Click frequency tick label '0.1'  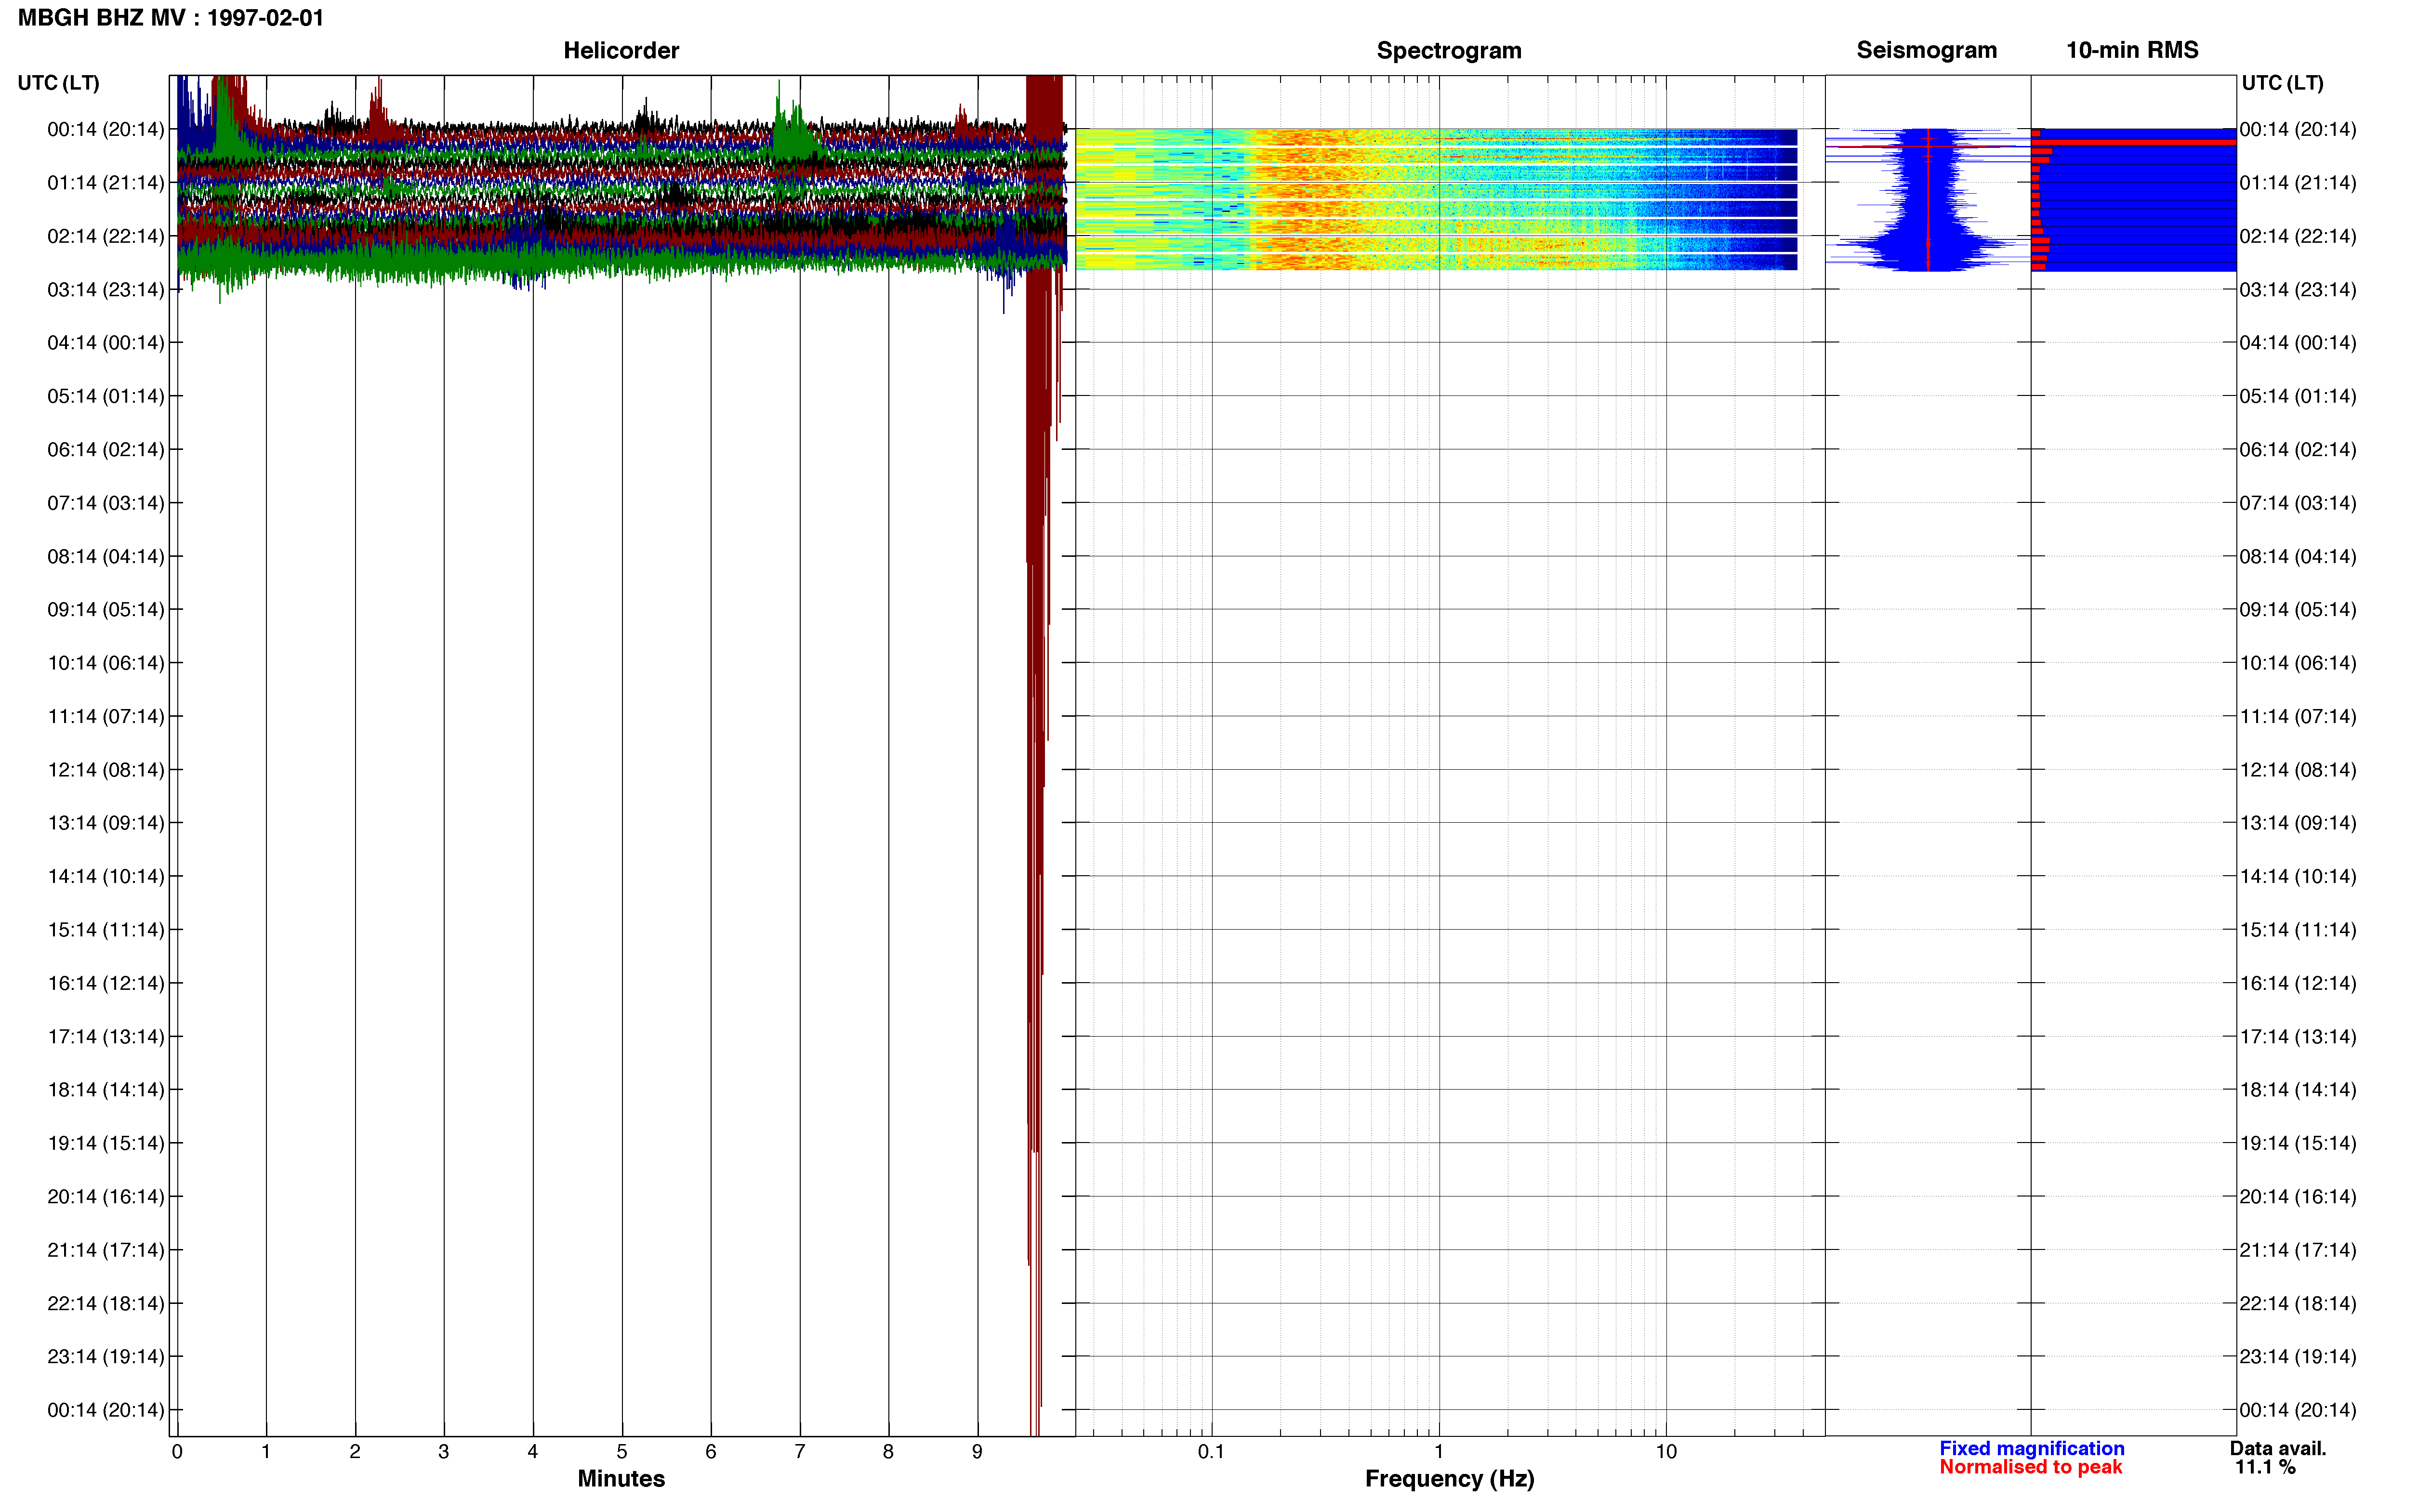(x=1211, y=1451)
